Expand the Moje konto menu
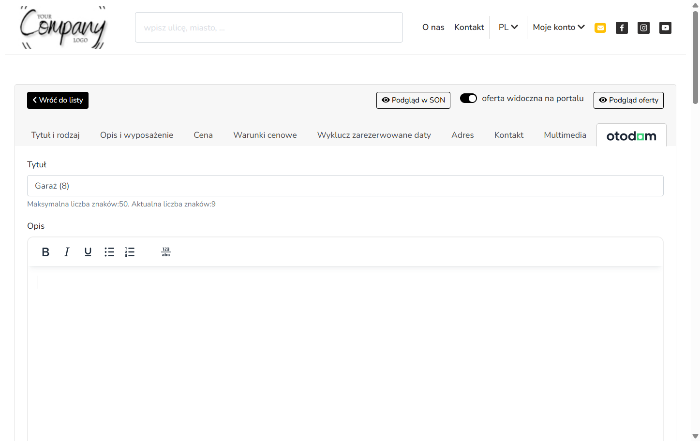This screenshot has width=700, height=441. click(559, 27)
